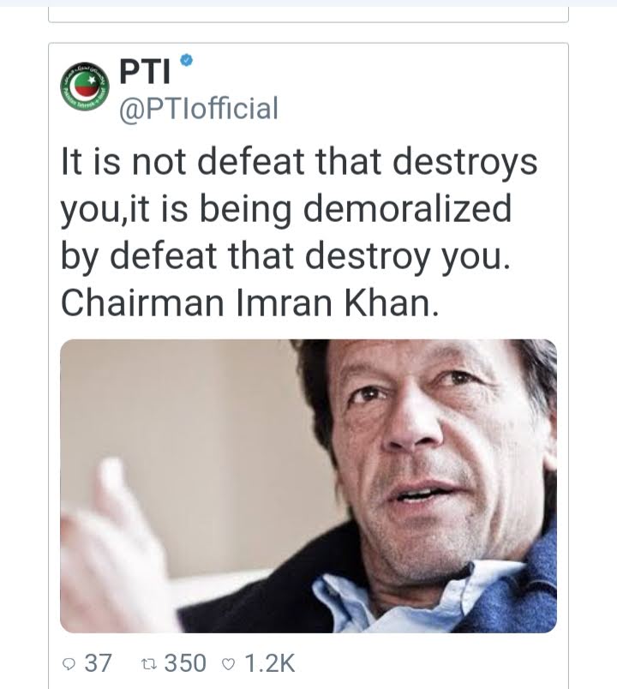Screen dimensions: 617x689
Task: Like the tweet with heart icon
Action: point(229,664)
